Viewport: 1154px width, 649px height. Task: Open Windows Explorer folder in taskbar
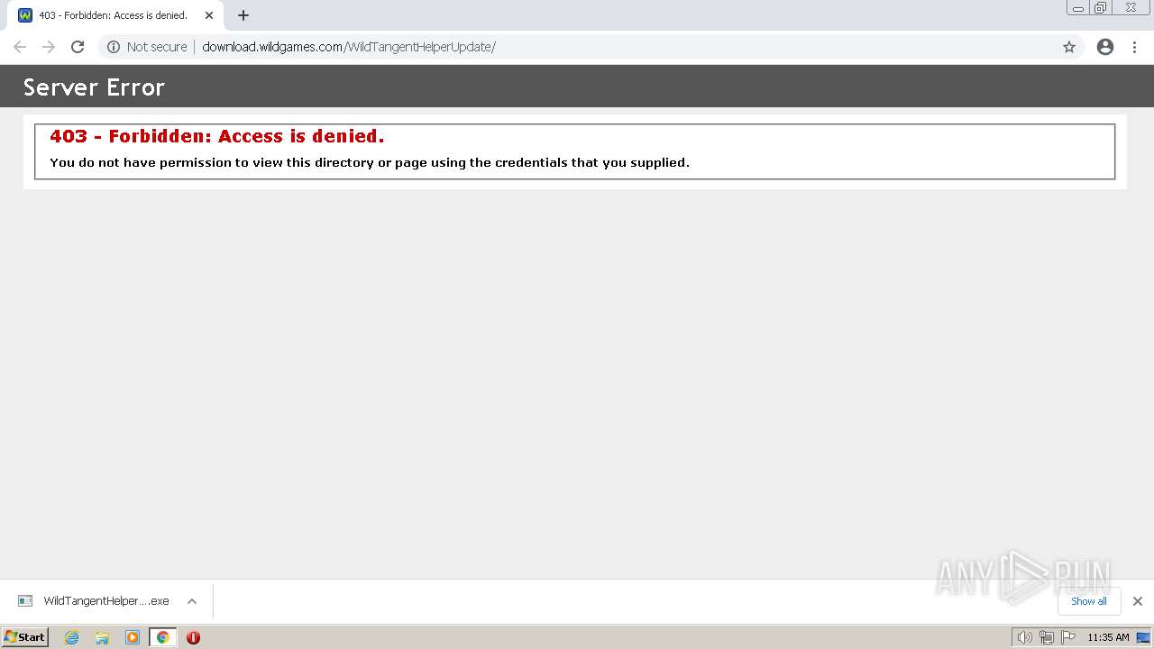coord(102,637)
